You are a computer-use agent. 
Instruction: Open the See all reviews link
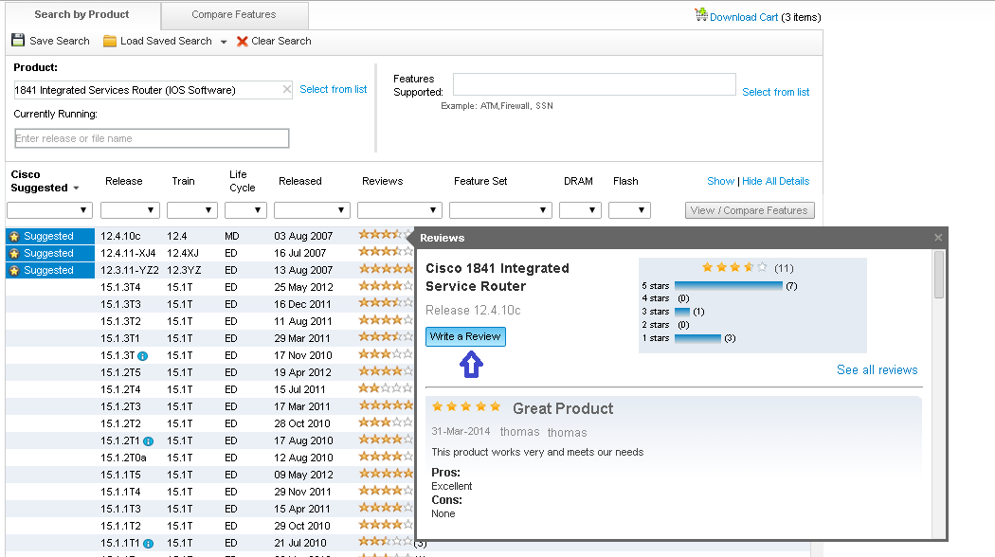click(877, 369)
